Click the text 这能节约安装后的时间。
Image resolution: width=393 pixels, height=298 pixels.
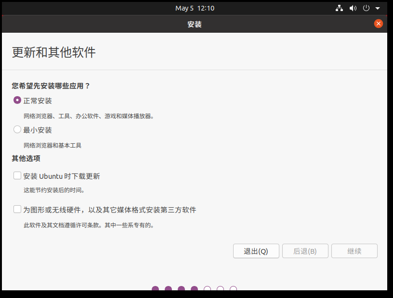click(54, 190)
